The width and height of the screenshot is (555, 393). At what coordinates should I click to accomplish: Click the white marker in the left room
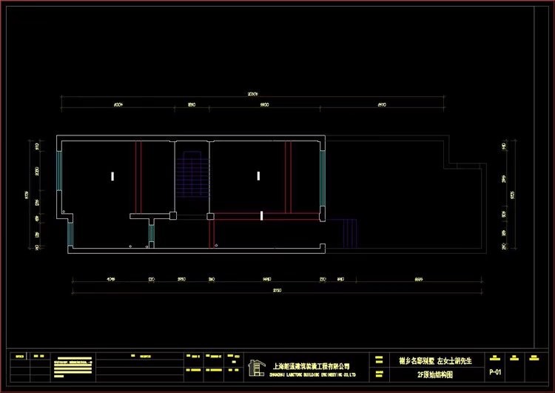coord(112,176)
